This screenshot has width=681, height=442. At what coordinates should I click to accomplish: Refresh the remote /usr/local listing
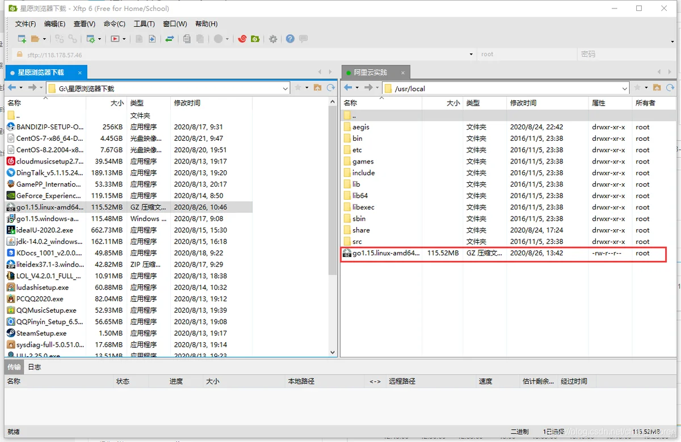coord(670,88)
